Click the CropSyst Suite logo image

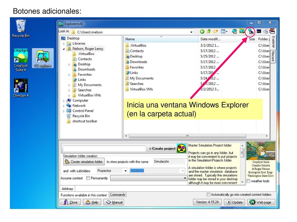pyautogui.click(x=261, y=151)
